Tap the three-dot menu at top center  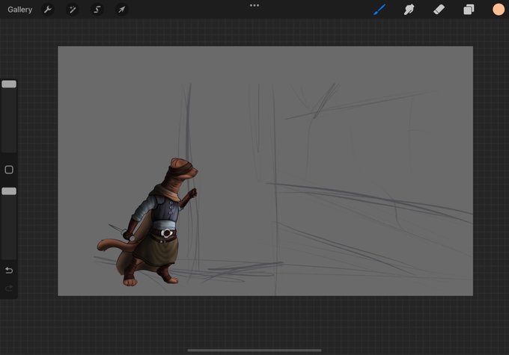coord(254,5)
